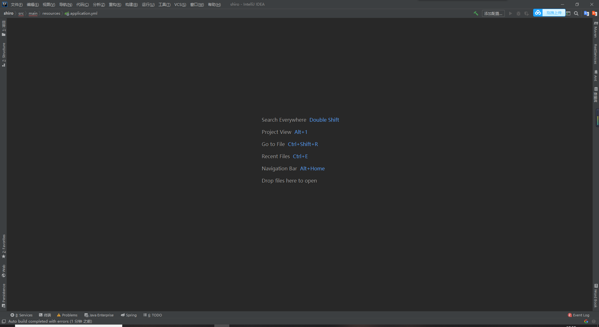599x327 pixels.
Task: Open the Maven tool window tab
Action: [x=596, y=29]
